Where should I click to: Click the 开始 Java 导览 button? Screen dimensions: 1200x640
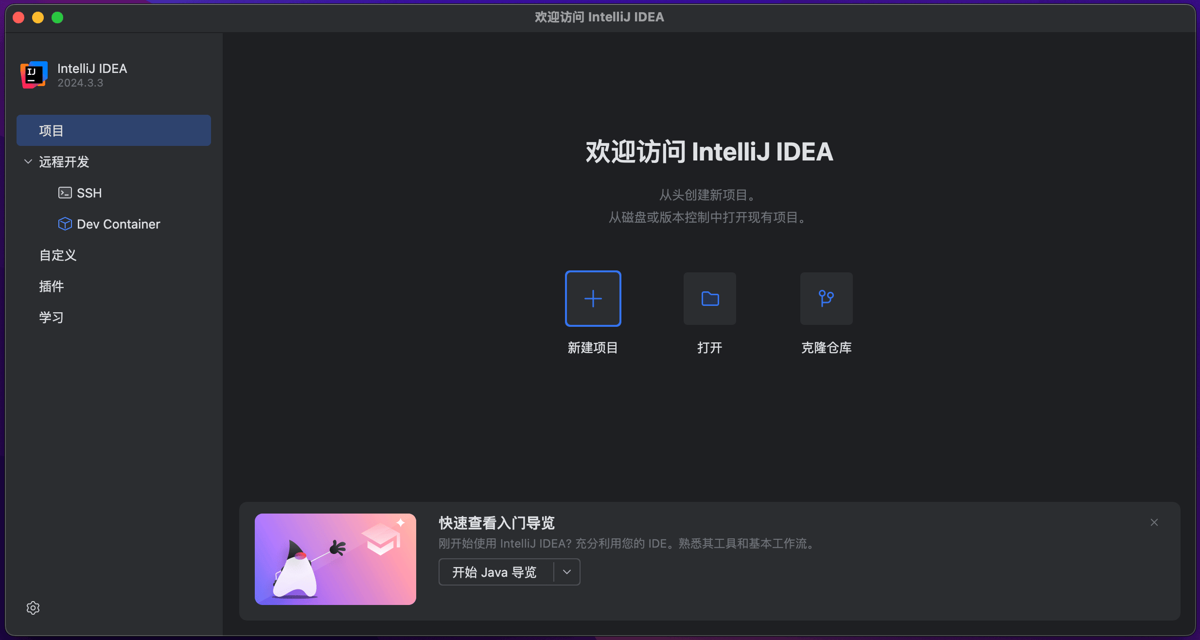tap(494, 572)
